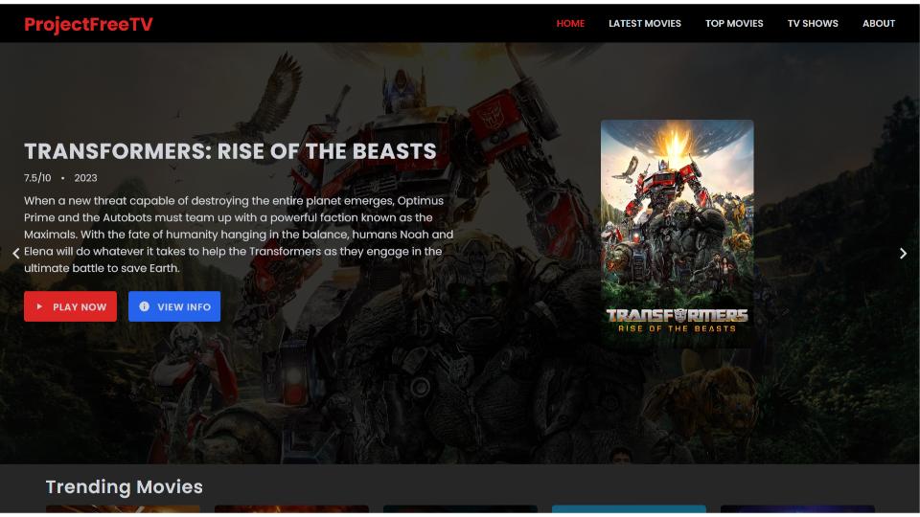Viewport: 920px width, 517px height.
Task: Click next slide arrow in carousel
Action: tap(903, 253)
